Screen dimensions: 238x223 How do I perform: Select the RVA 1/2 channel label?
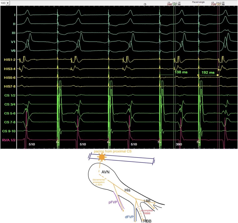tap(9, 140)
